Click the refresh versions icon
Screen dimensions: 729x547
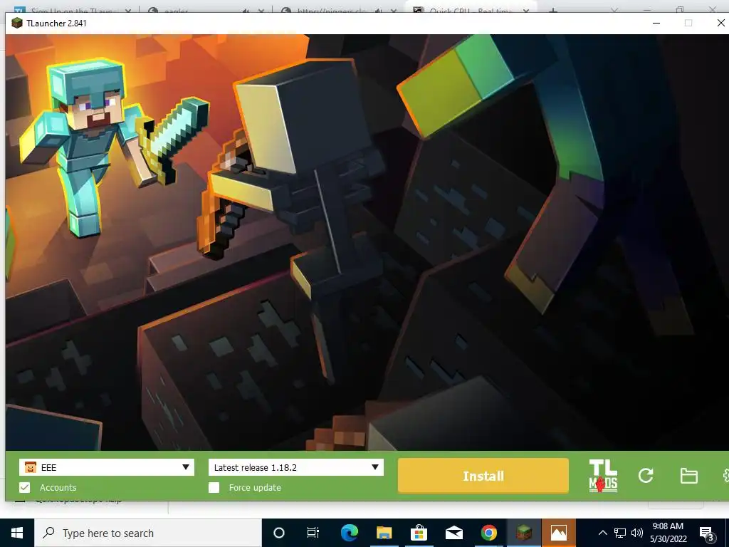pos(646,475)
